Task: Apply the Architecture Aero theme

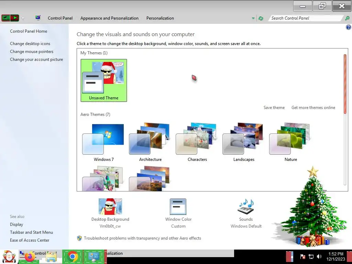Action: [x=151, y=142]
